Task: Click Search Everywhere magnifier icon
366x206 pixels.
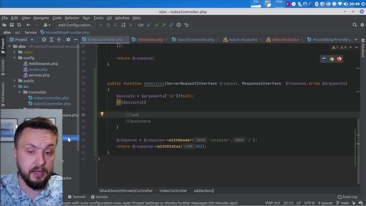Action: (x=355, y=25)
